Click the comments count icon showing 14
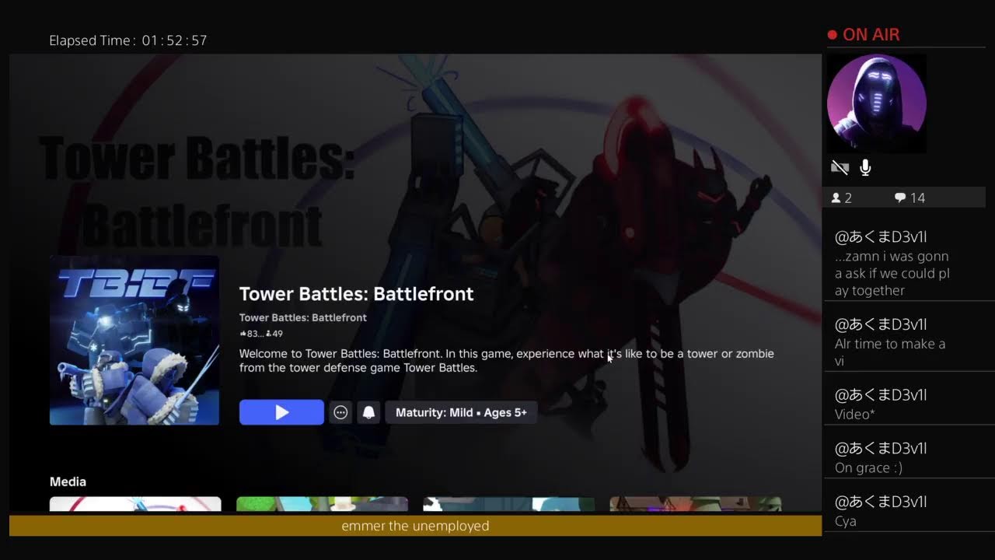The height and width of the screenshot is (560, 995). [x=909, y=198]
